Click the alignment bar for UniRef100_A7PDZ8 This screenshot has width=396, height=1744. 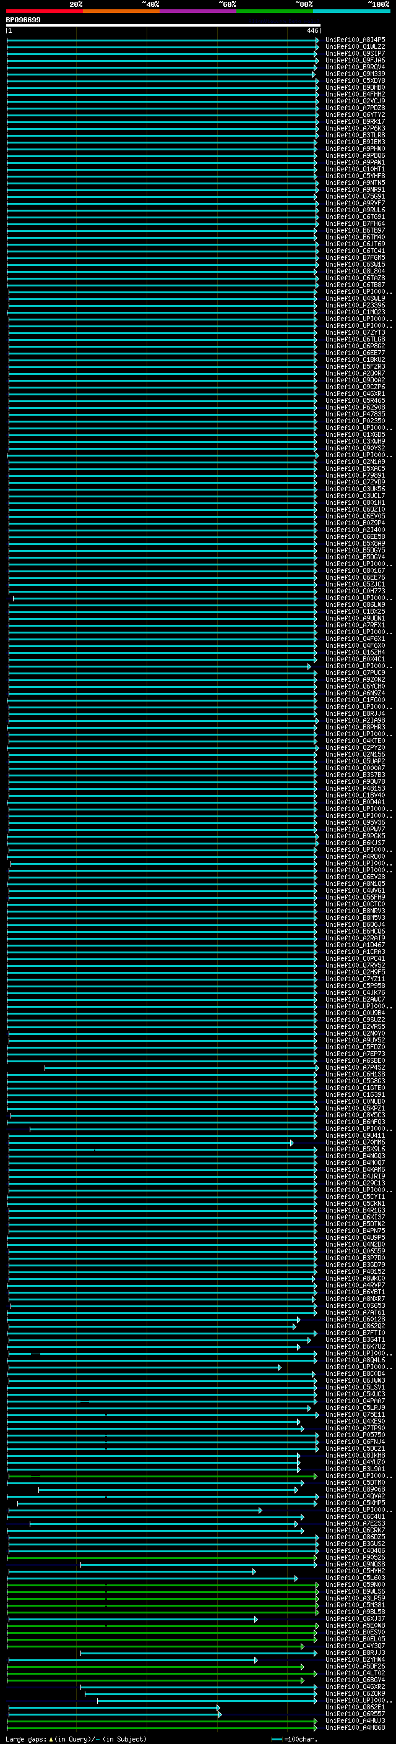tap(163, 108)
